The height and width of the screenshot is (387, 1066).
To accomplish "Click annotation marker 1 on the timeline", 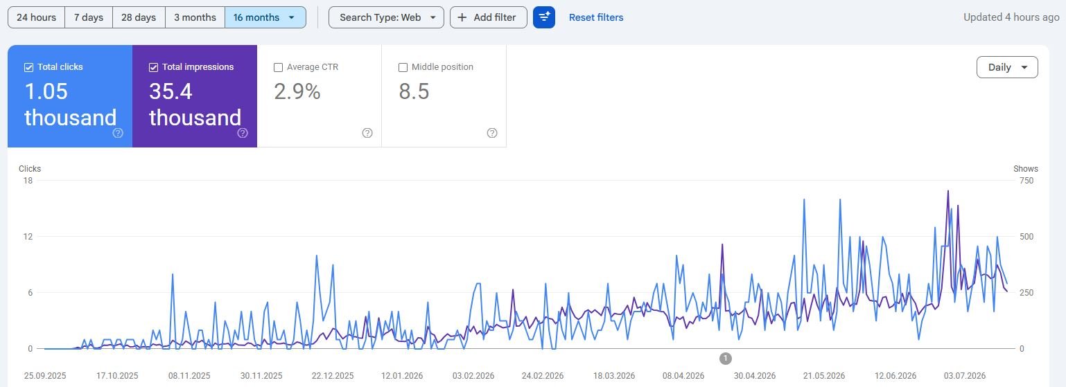I will (x=725, y=359).
